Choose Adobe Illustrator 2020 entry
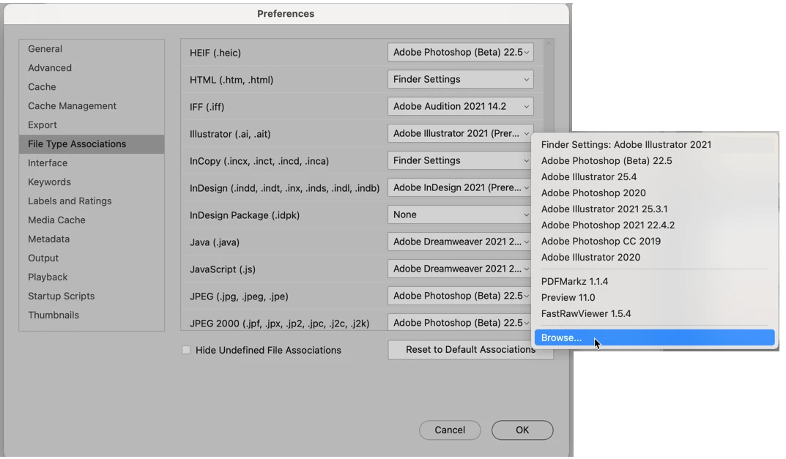The height and width of the screenshot is (459, 786). [x=654, y=257]
